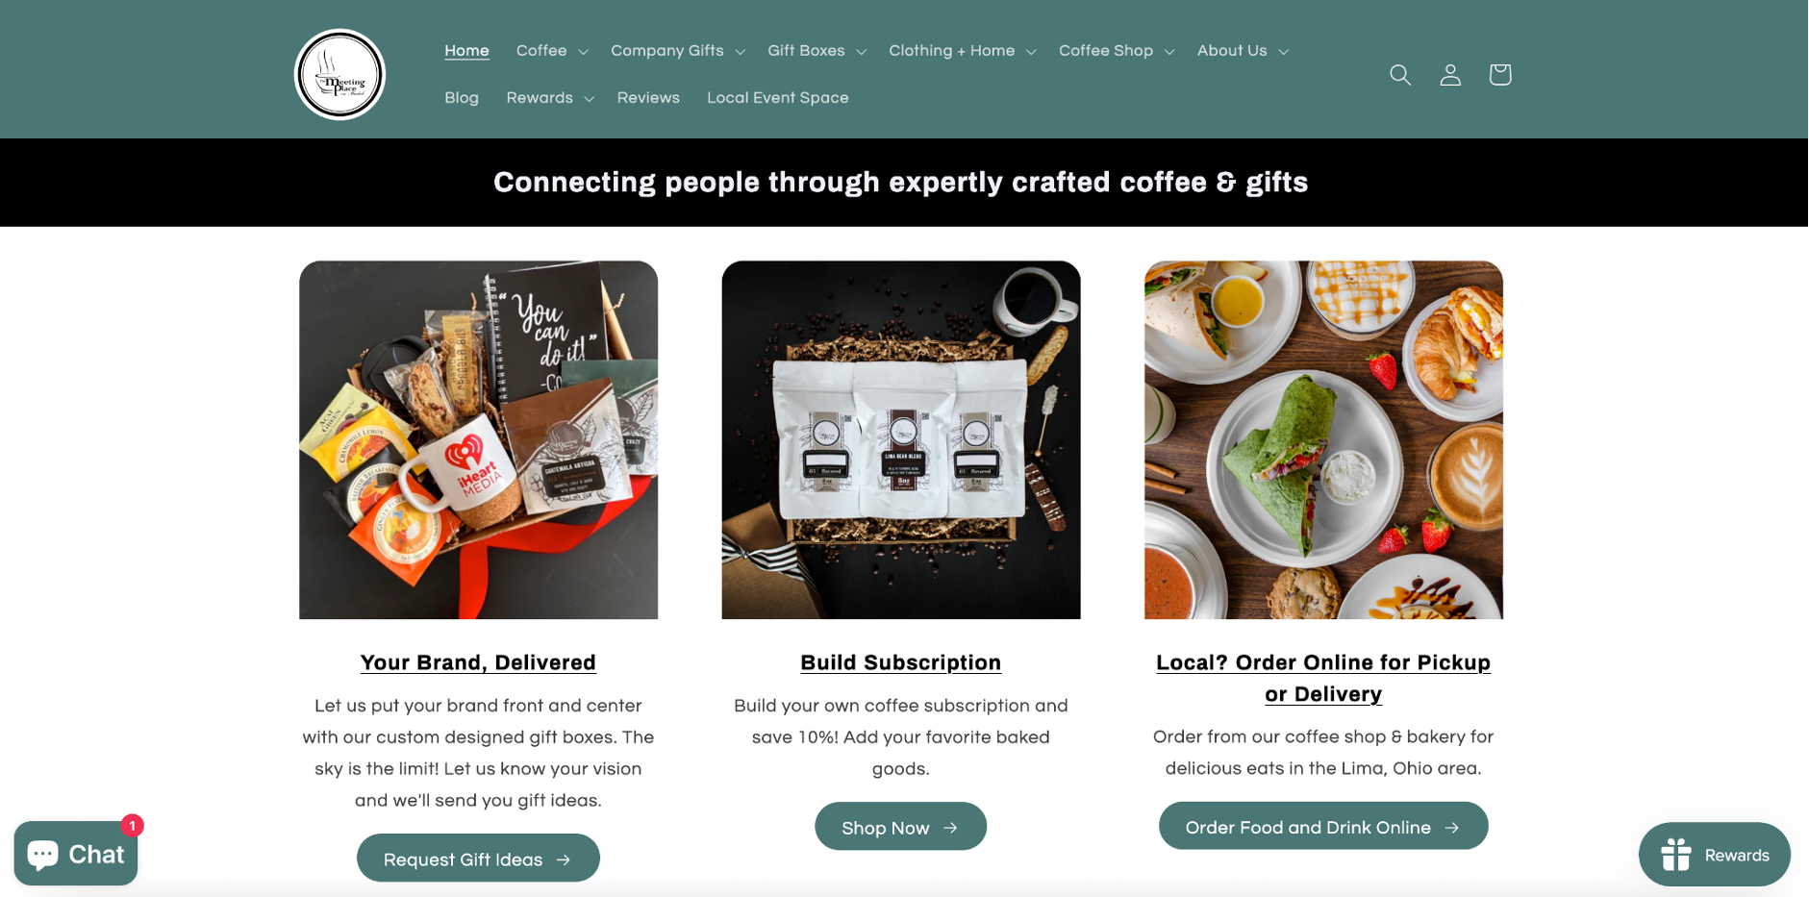The image size is (1809, 897).
Task: Expand the Gift Boxes dropdown menu
Action: pos(817,51)
